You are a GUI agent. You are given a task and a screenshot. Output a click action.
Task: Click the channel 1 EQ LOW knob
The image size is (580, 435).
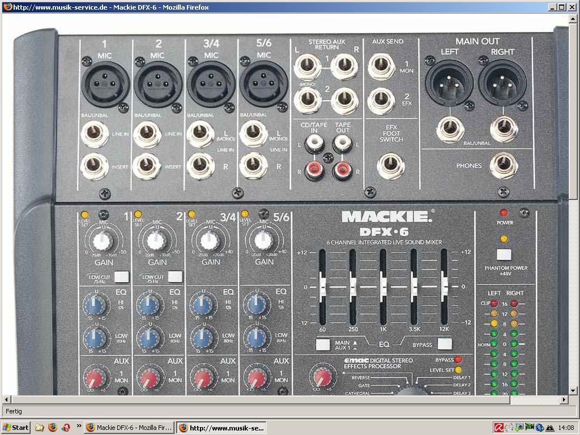(x=95, y=338)
